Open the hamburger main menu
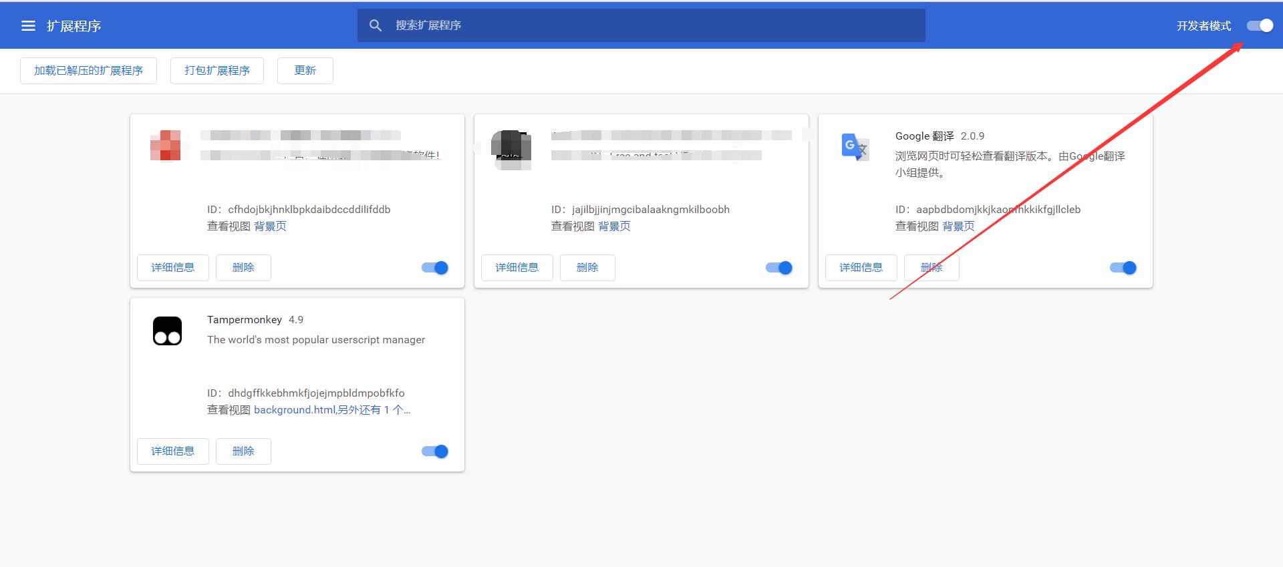Image resolution: width=1283 pixels, height=567 pixels. click(x=28, y=26)
